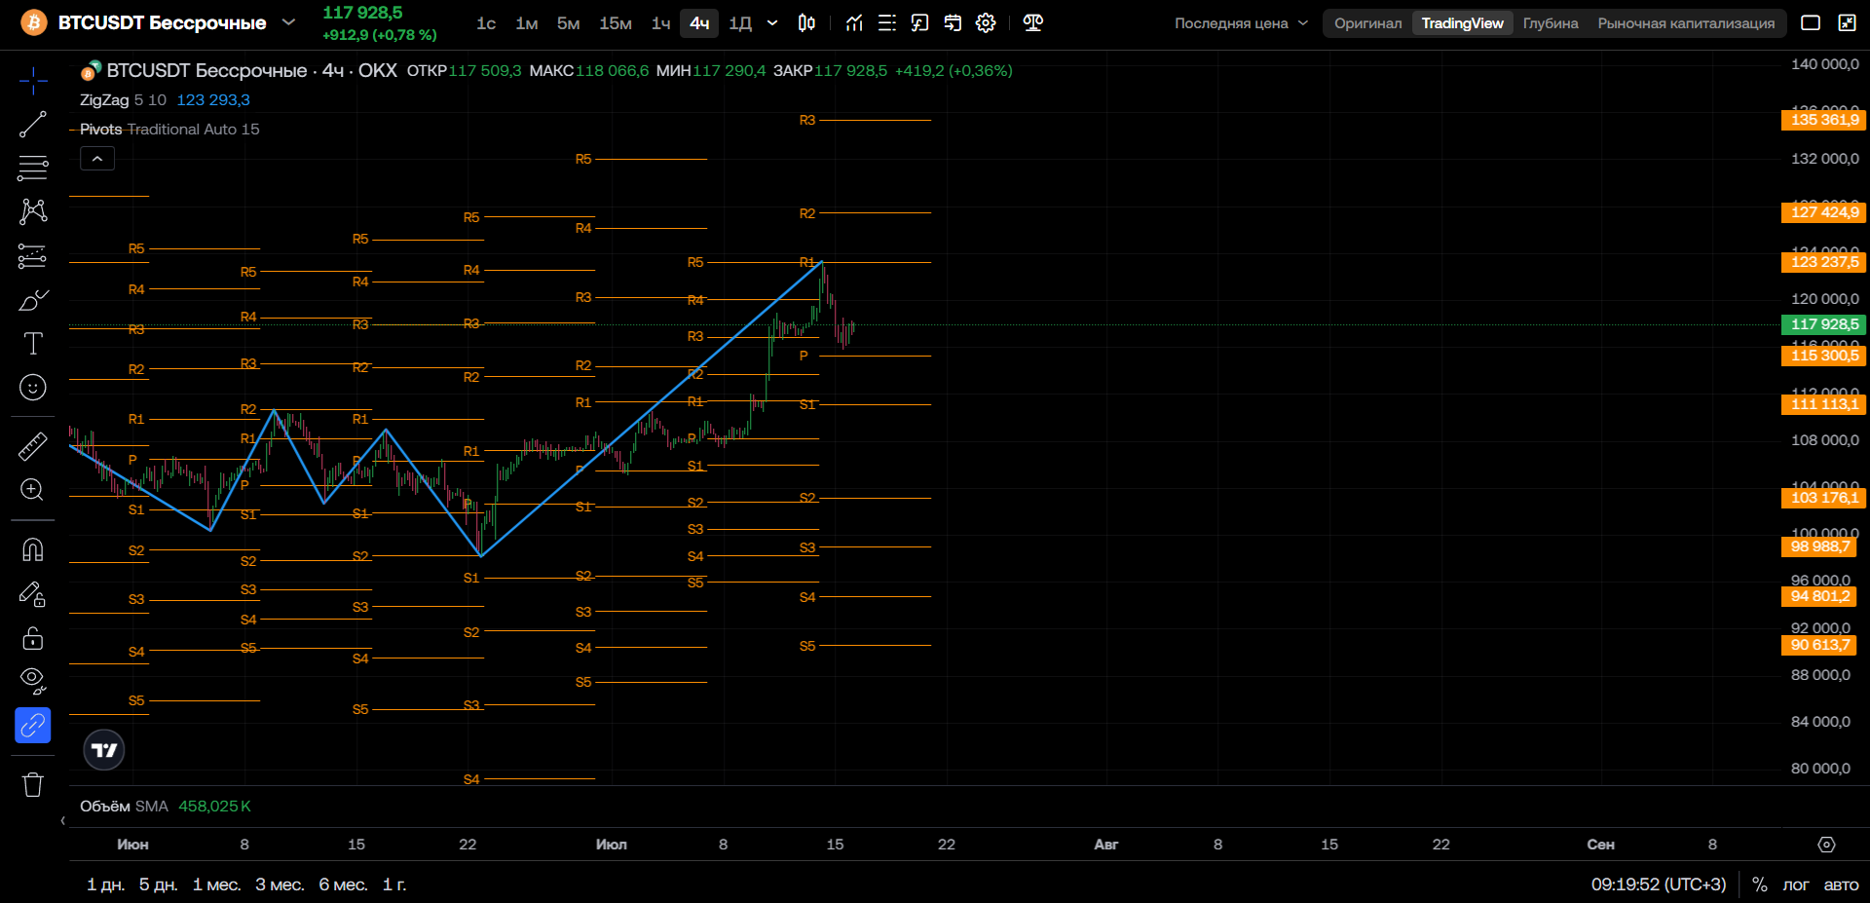Toggle magnet mode

click(33, 549)
